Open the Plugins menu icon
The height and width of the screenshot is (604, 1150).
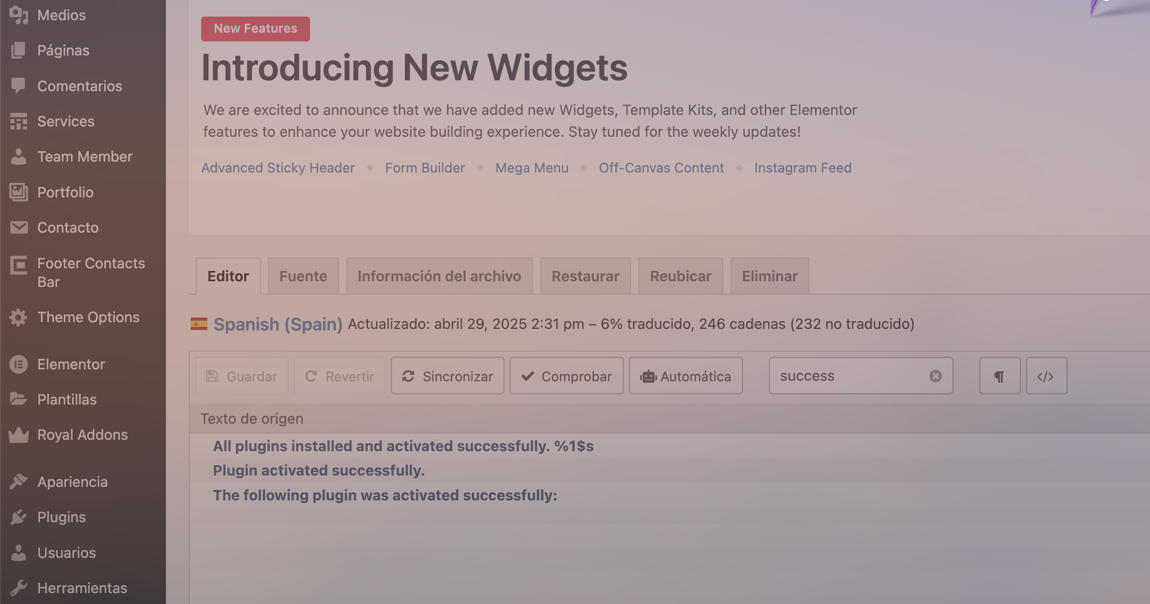19,517
